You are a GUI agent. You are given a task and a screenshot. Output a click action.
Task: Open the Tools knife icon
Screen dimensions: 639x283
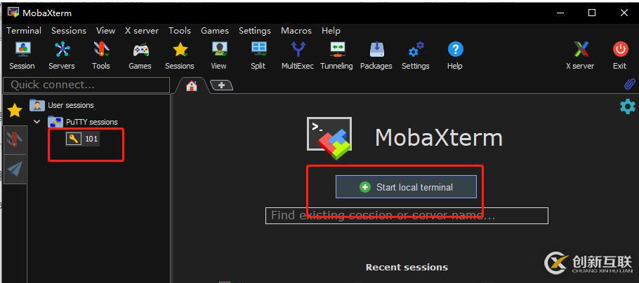[x=101, y=50]
